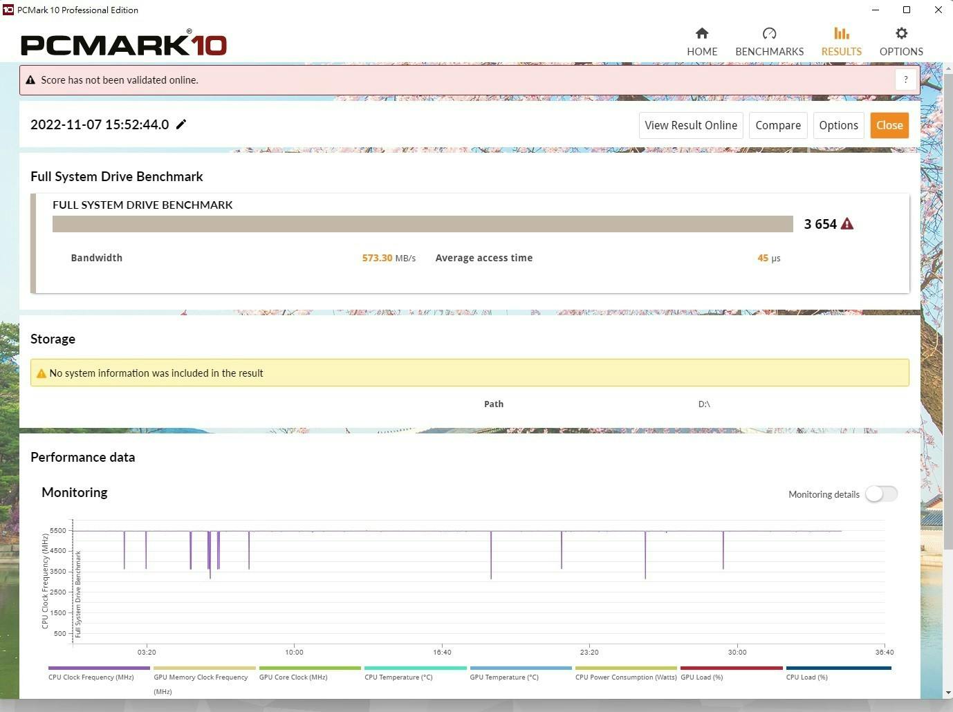Open result Options button

838,125
